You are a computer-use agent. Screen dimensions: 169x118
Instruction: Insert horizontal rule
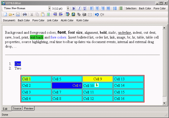tap(90, 15)
